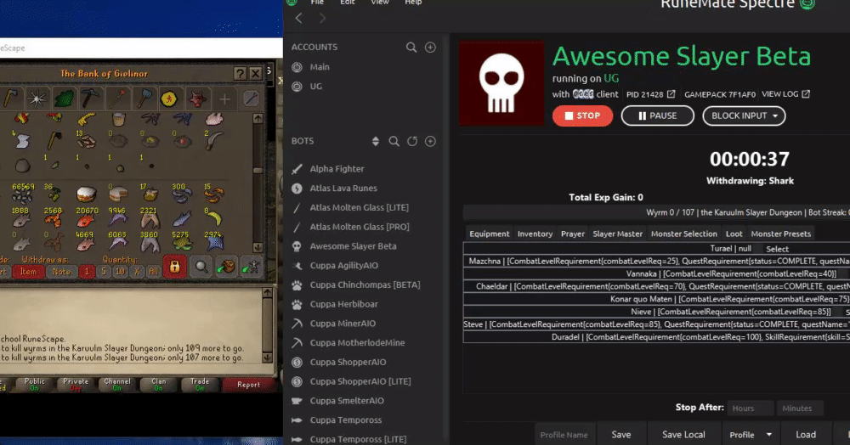The height and width of the screenshot is (445, 850).
Task: Open the BLOCK INPUT dropdown
Action: point(744,115)
